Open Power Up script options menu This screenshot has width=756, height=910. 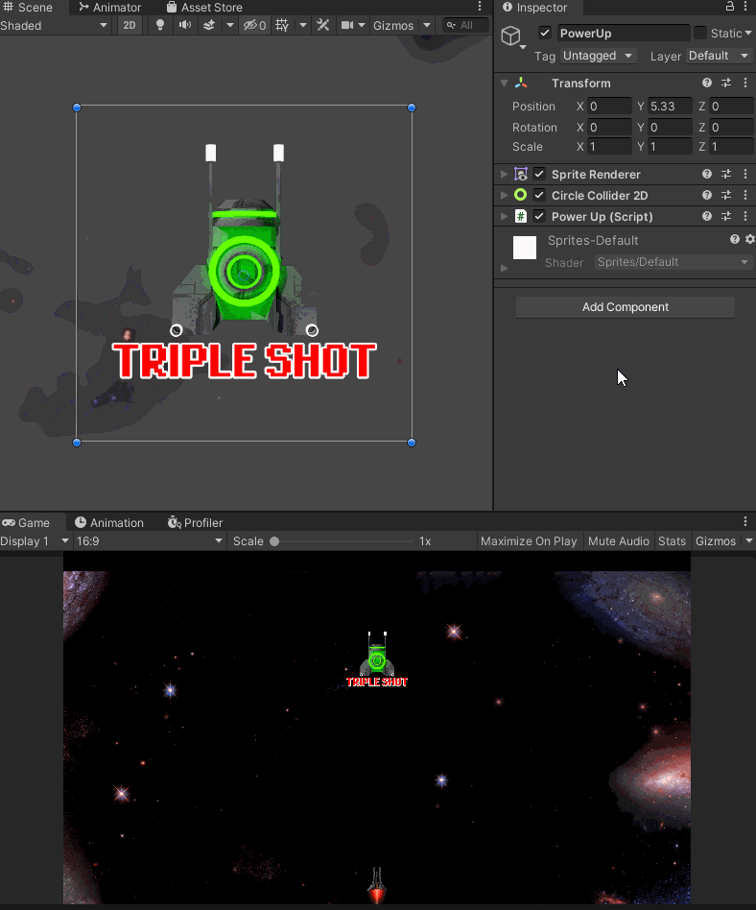coord(745,217)
